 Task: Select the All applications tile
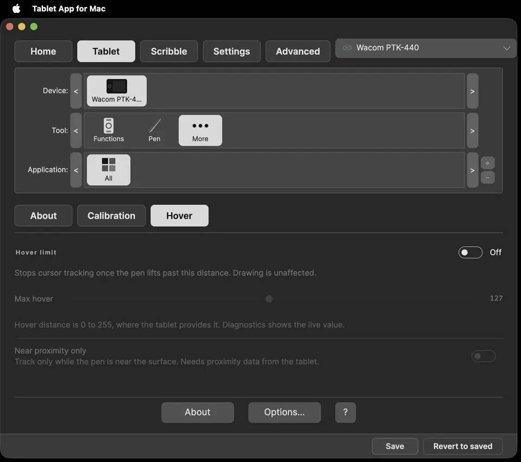click(109, 170)
